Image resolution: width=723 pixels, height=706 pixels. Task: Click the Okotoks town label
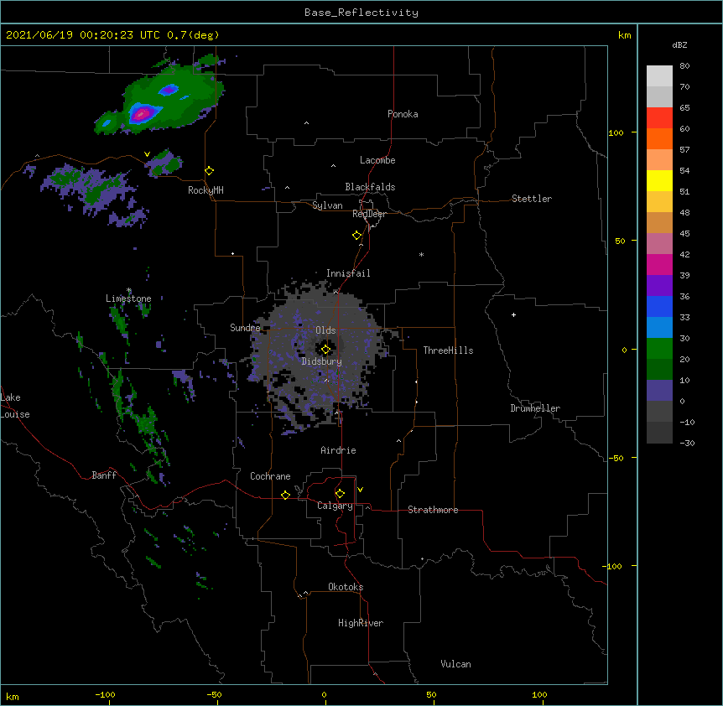[346, 587]
